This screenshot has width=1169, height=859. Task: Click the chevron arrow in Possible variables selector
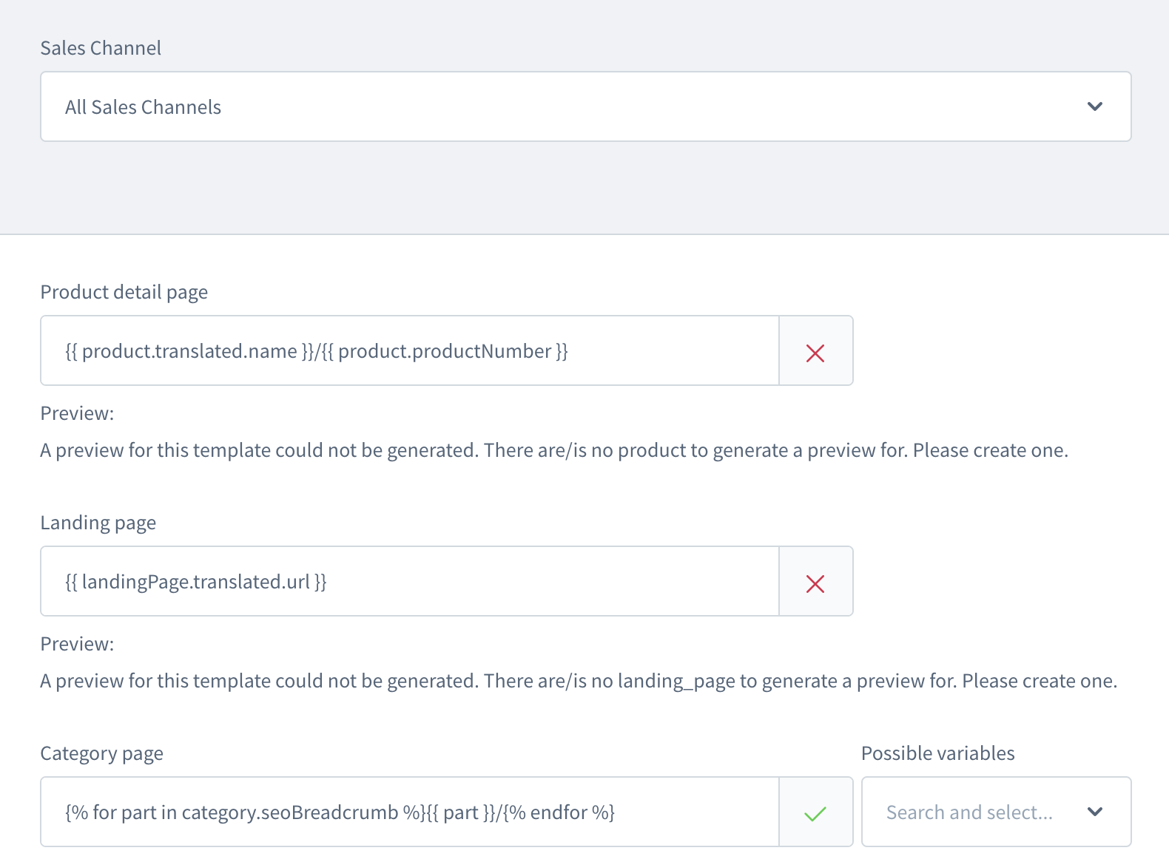pyautogui.click(x=1095, y=812)
